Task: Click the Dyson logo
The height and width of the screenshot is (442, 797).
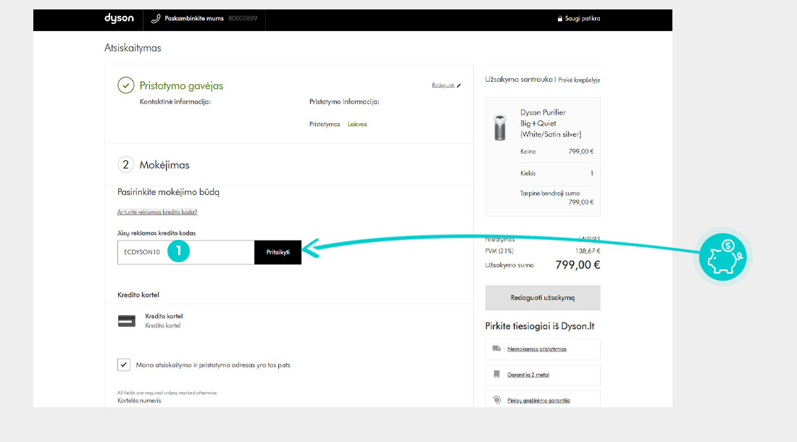Action: coord(119,18)
